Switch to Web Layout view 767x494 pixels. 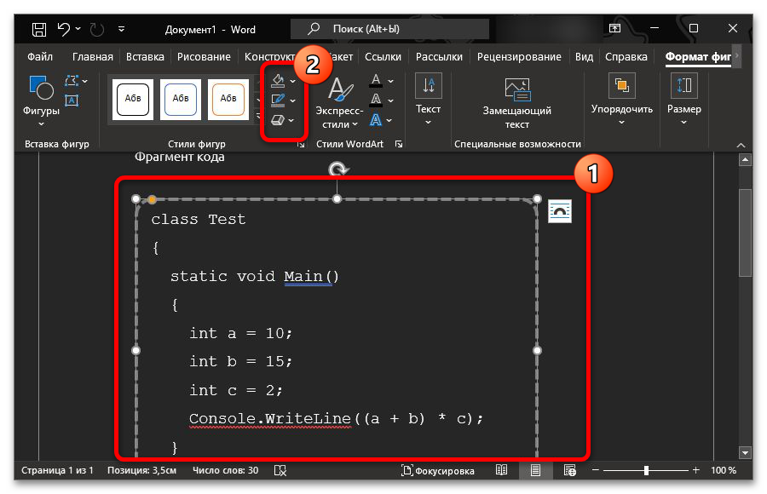[570, 470]
